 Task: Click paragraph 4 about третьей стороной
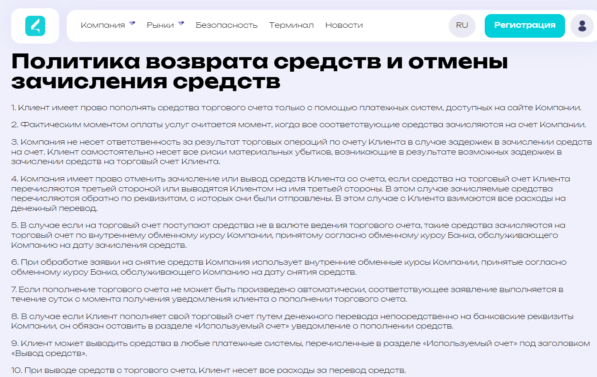[x=291, y=193]
